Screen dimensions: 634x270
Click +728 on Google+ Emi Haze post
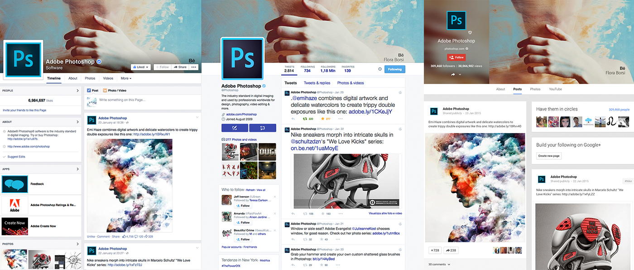[435, 250]
